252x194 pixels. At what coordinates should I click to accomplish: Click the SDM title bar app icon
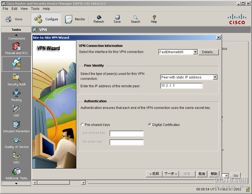(4, 3)
